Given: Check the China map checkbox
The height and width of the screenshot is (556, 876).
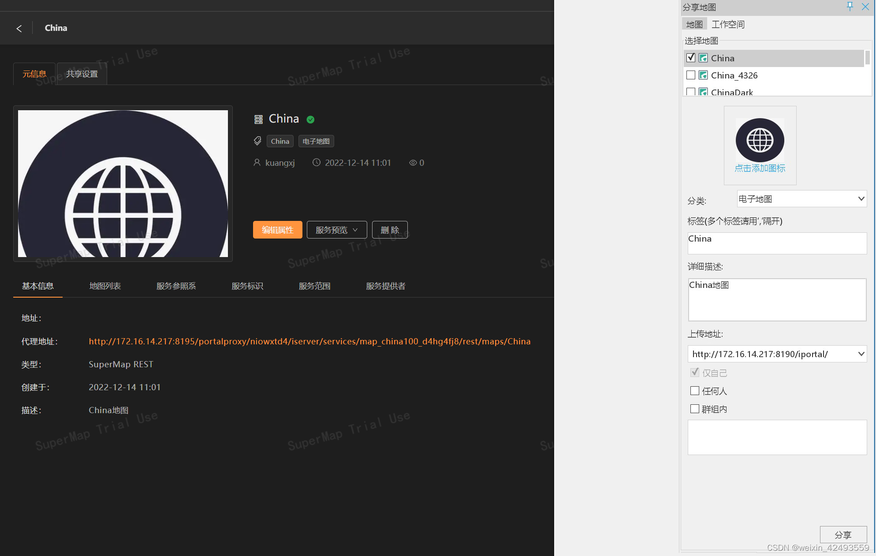Looking at the screenshot, I should point(691,58).
